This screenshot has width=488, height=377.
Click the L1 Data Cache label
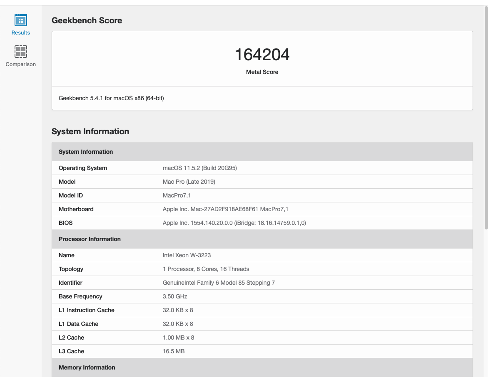point(78,324)
